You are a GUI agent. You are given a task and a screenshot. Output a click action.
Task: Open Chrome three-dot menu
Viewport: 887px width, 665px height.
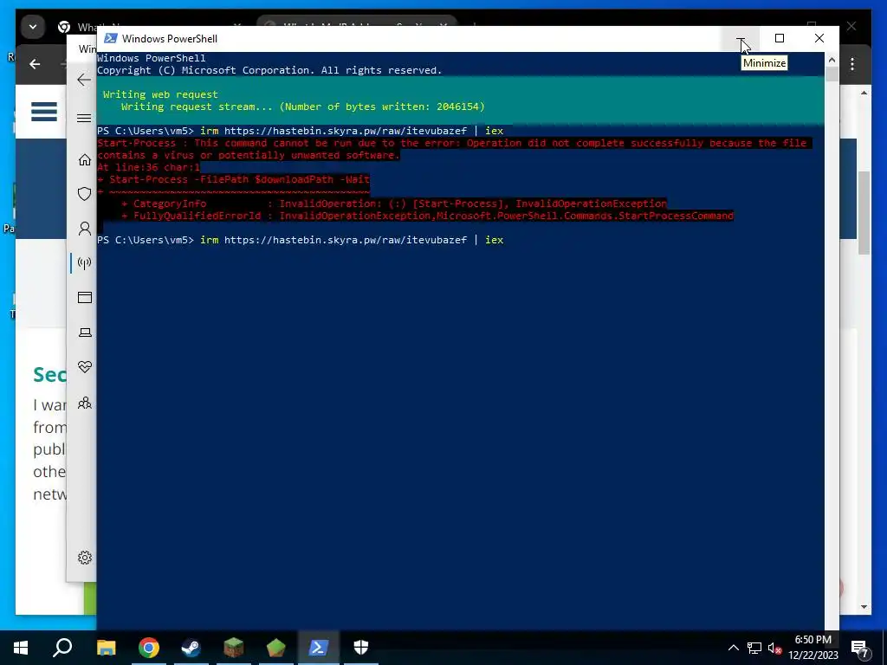(x=852, y=64)
